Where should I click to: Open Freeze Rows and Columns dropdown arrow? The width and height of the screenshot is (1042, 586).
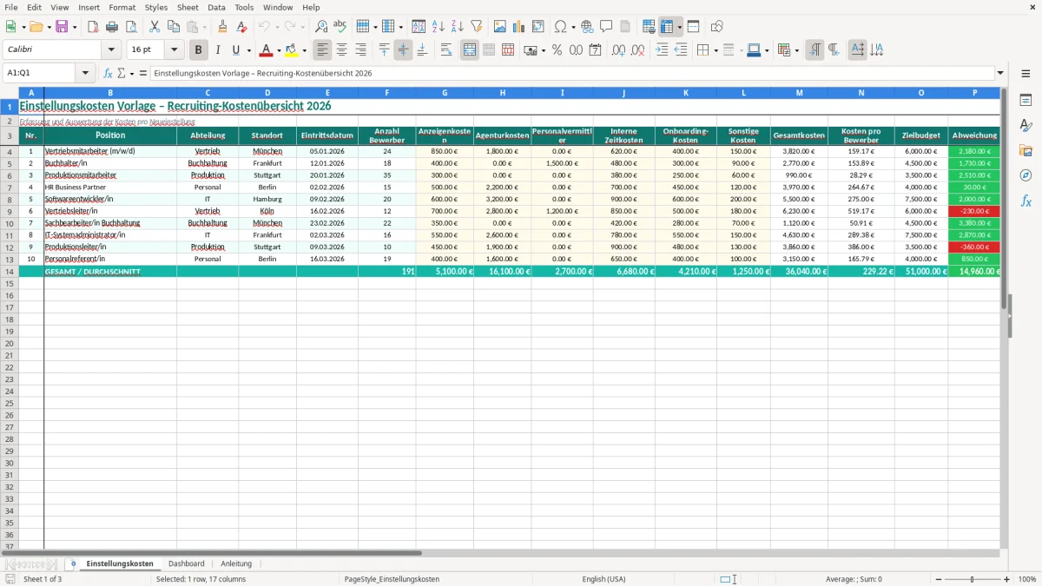(680, 27)
